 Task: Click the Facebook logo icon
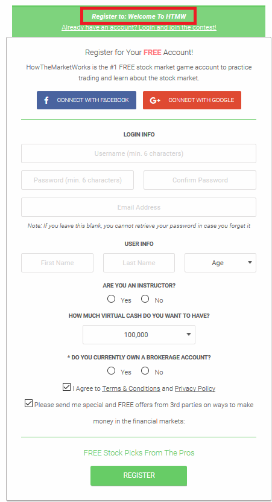(46, 100)
